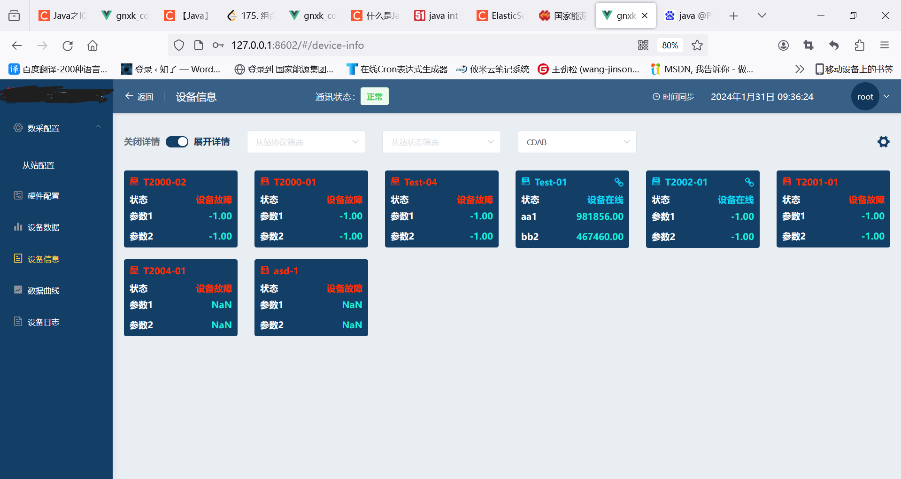
Task: Click the browser reload button
Action: pos(68,46)
